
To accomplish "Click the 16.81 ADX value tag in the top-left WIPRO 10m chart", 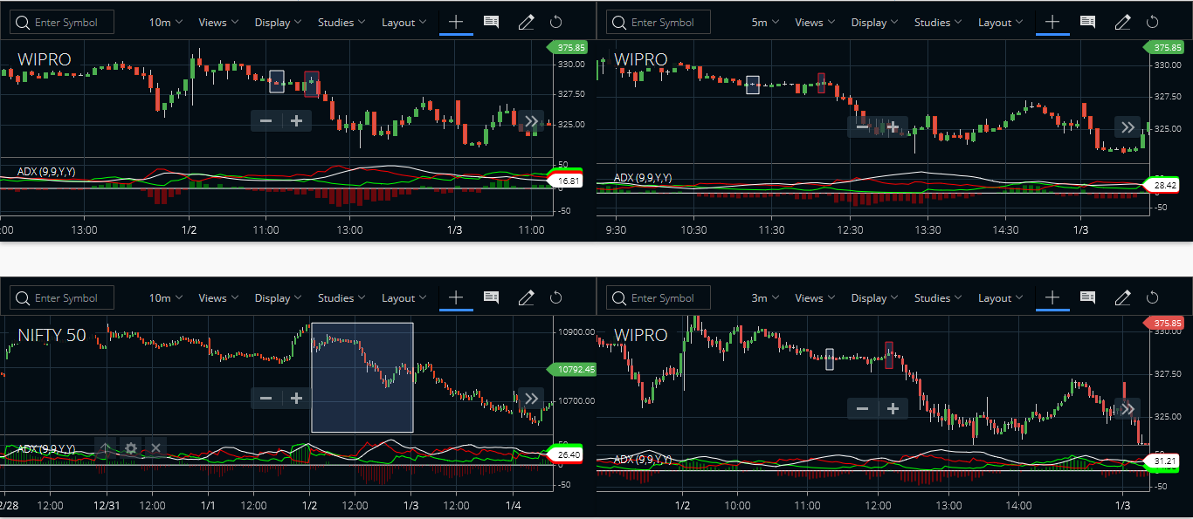I will tap(567, 181).
